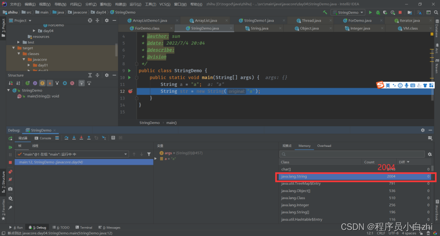The image size is (440, 236).
Task: Pin the debug tab with pin icon
Action: pyautogui.click(x=10, y=208)
